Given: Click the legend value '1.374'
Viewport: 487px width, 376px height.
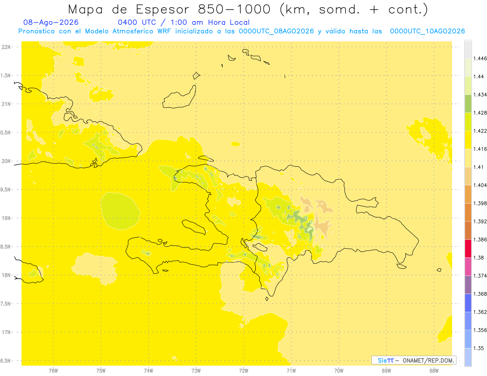Looking at the screenshot, I should pos(480,276).
